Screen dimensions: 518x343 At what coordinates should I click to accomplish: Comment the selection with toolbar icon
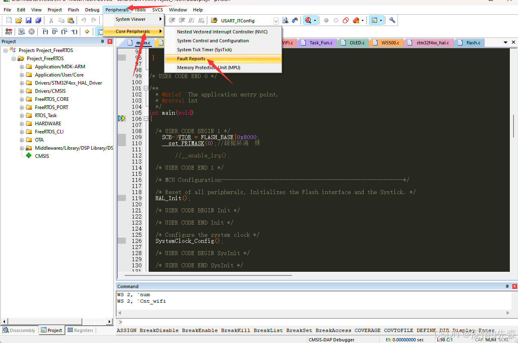(x=192, y=20)
